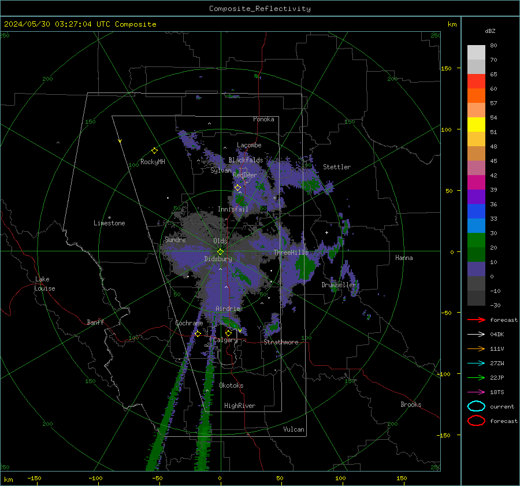Click the Lake Louise label

click(x=44, y=284)
